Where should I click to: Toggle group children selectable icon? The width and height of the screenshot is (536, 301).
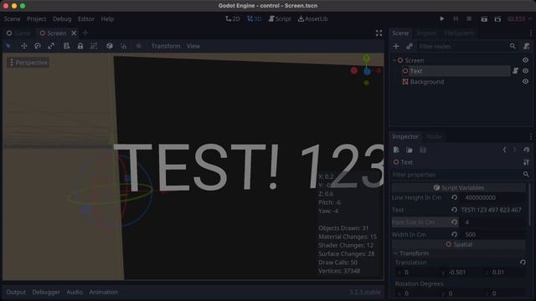click(x=93, y=46)
